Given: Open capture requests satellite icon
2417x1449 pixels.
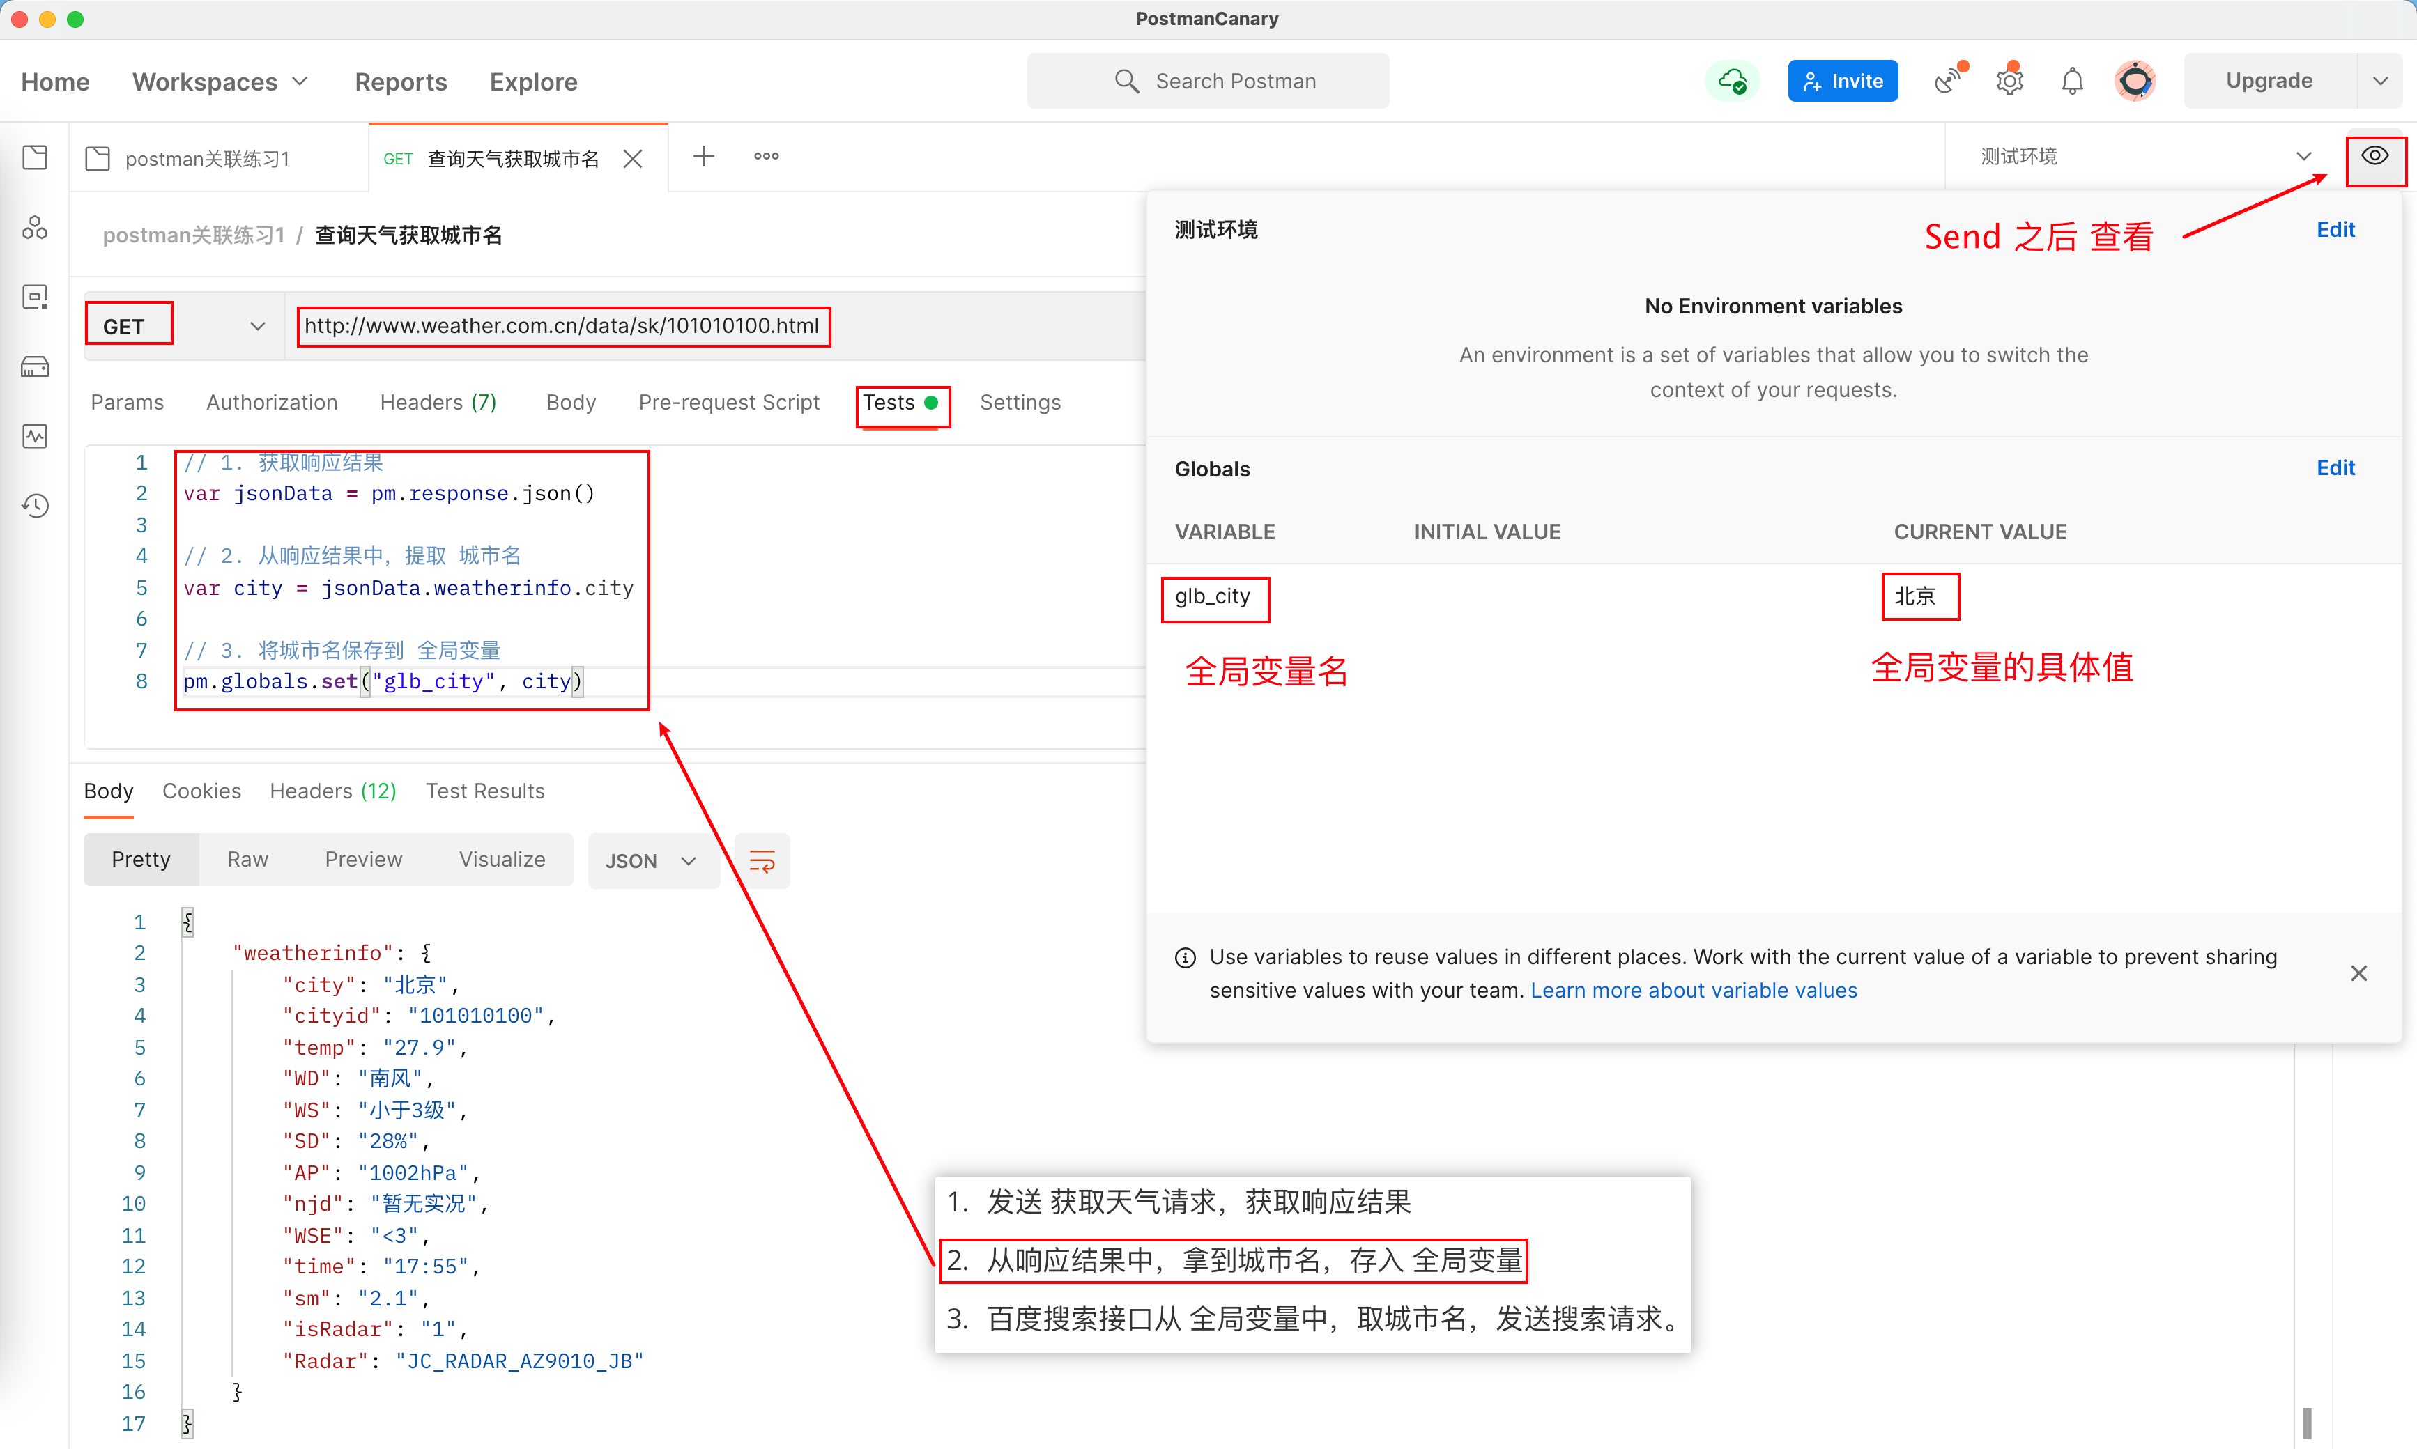Looking at the screenshot, I should click(1949, 80).
